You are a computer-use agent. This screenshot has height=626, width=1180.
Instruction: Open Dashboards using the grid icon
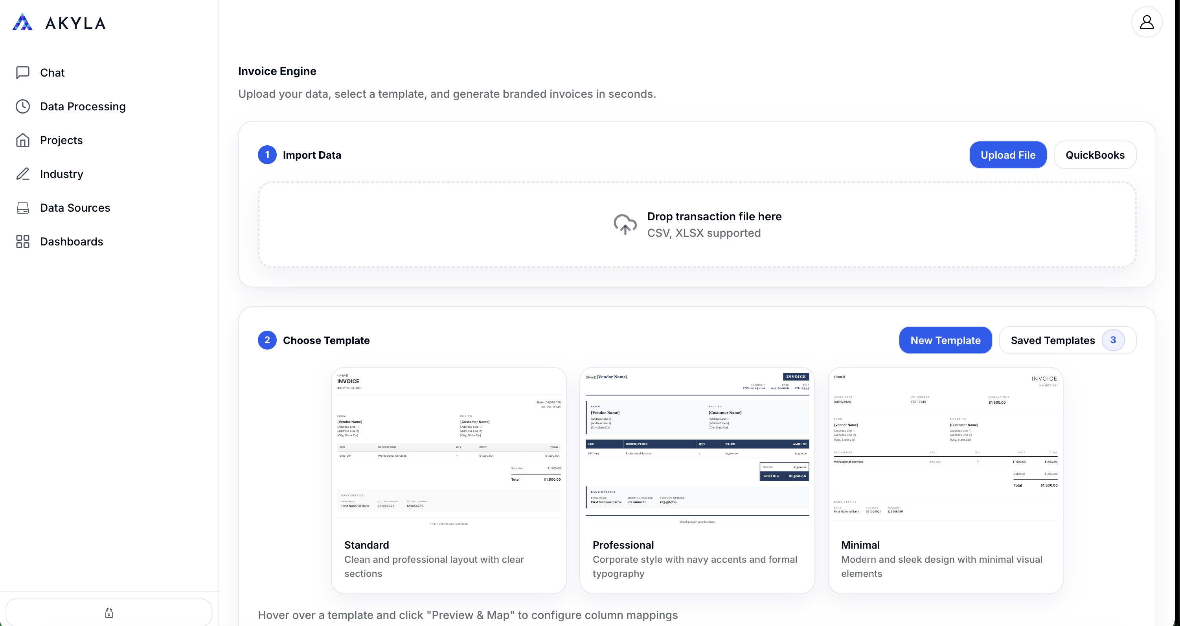point(23,241)
